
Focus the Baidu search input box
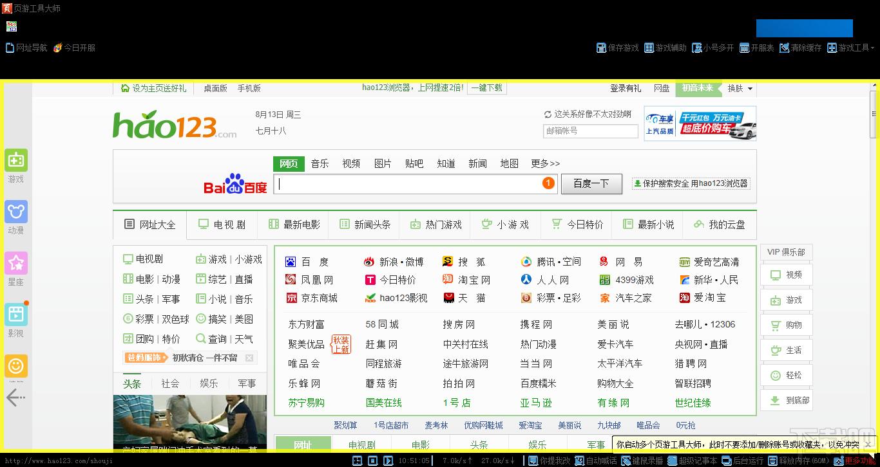pyautogui.click(x=416, y=183)
